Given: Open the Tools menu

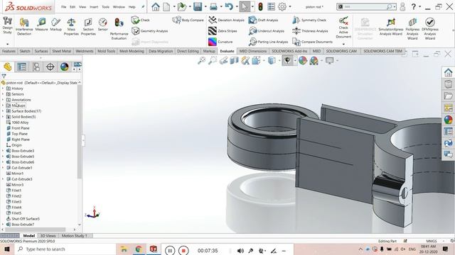Looking at the screenshot, I should [x=106, y=6].
